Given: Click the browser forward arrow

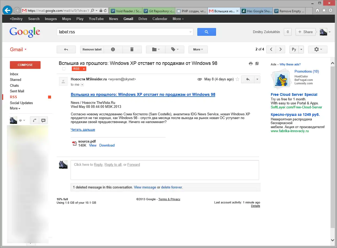Looking at the screenshot, I should 17,11.
